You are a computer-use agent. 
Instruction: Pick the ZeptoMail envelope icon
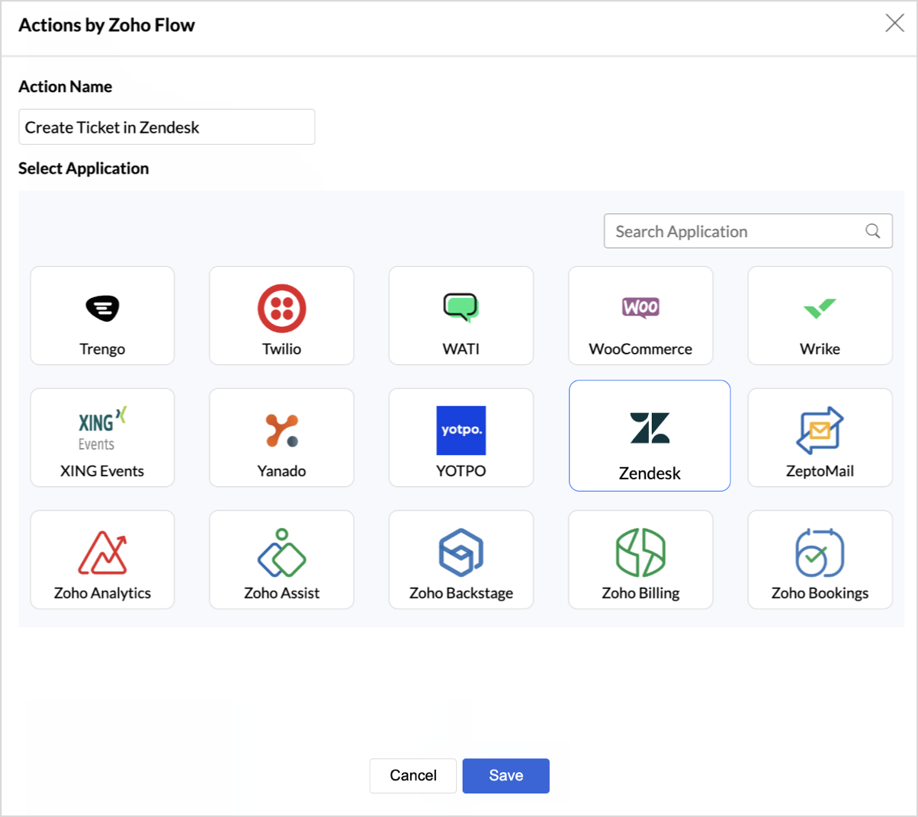point(820,430)
